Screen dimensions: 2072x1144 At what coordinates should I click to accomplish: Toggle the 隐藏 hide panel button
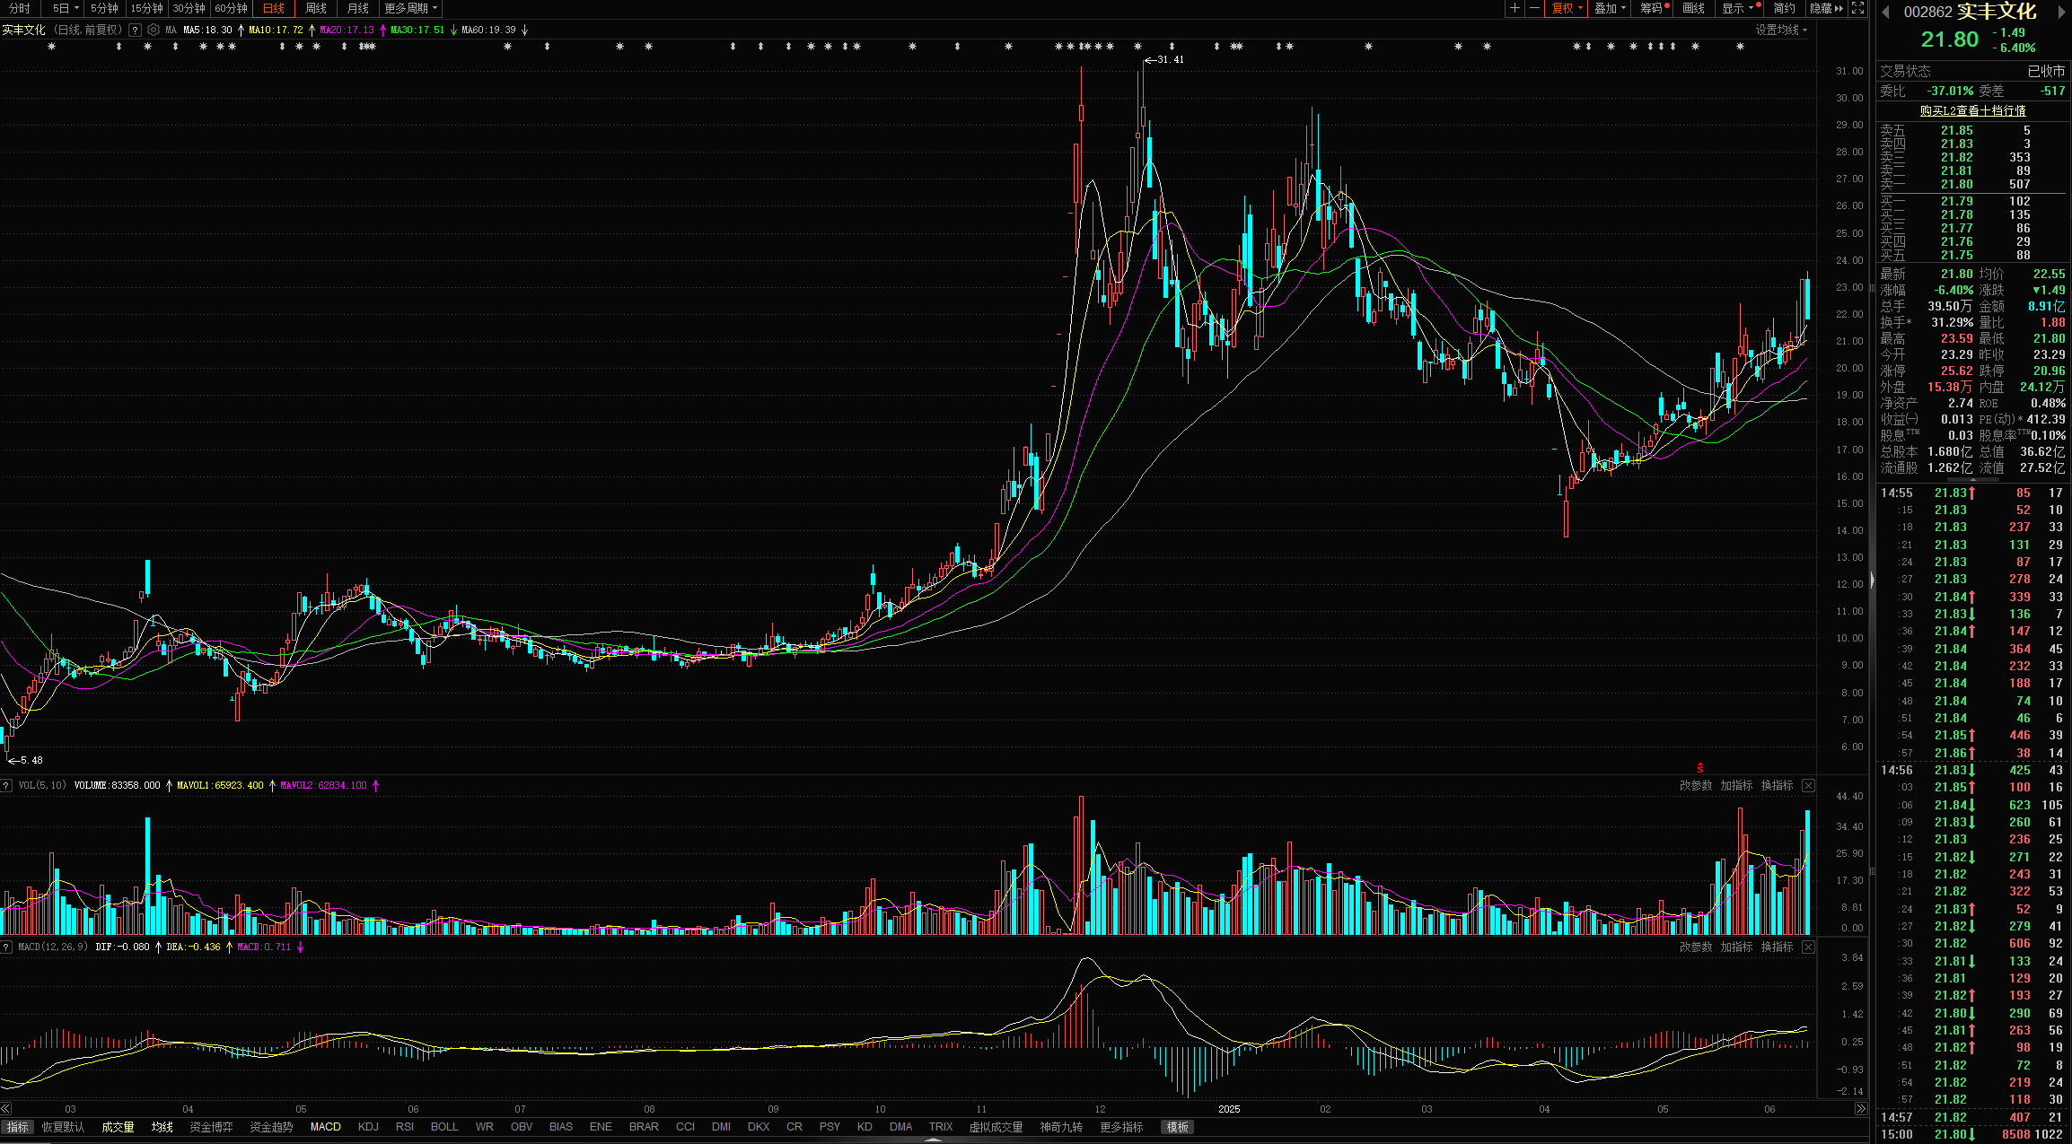click(x=1826, y=8)
